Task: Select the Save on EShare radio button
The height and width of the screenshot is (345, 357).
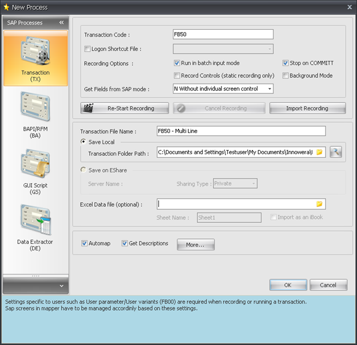Action: point(84,170)
